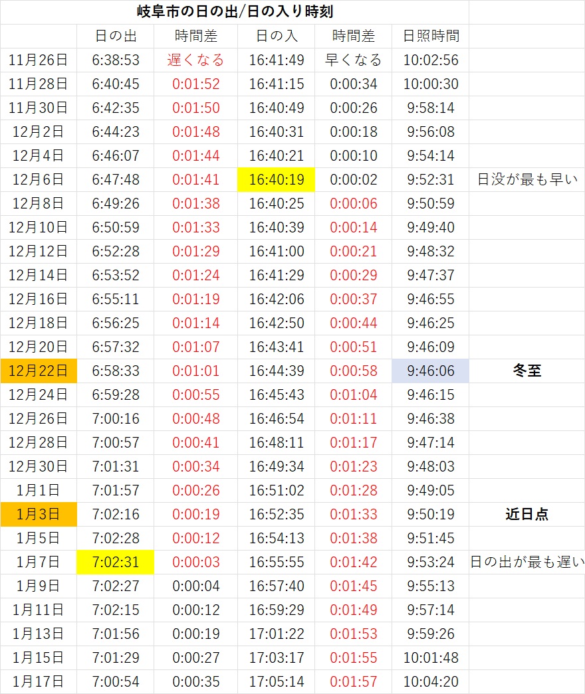Select the light blue cell 9:46:06
The width and height of the screenshot is (585, 694).
coord(430,371)
